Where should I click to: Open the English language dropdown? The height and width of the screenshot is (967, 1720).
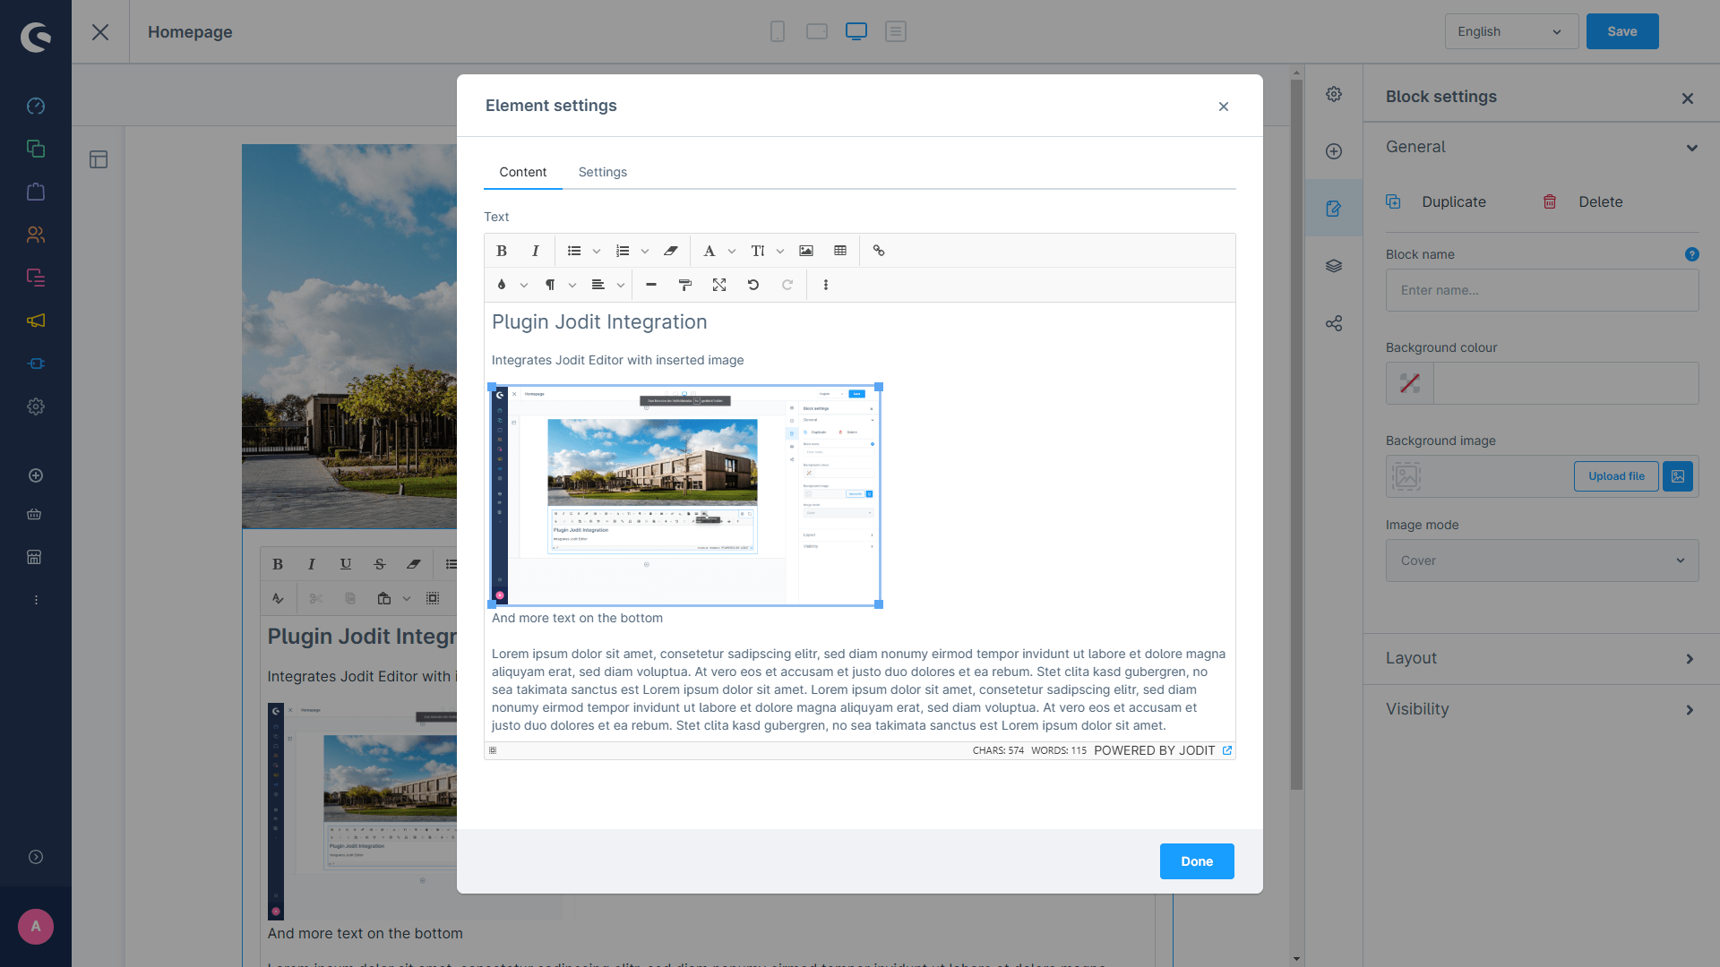point(1511,31)
